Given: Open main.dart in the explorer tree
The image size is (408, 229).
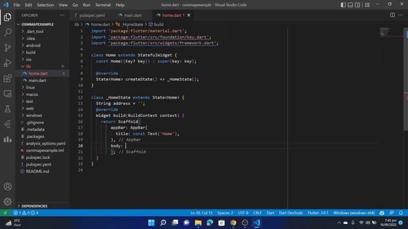Looking at the screenshot, I should coord(37,81).
